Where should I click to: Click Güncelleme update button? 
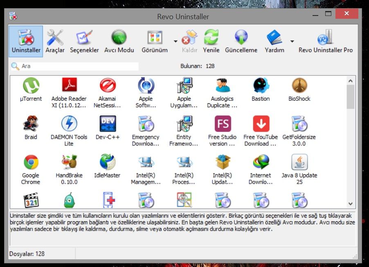pos(241,41)
